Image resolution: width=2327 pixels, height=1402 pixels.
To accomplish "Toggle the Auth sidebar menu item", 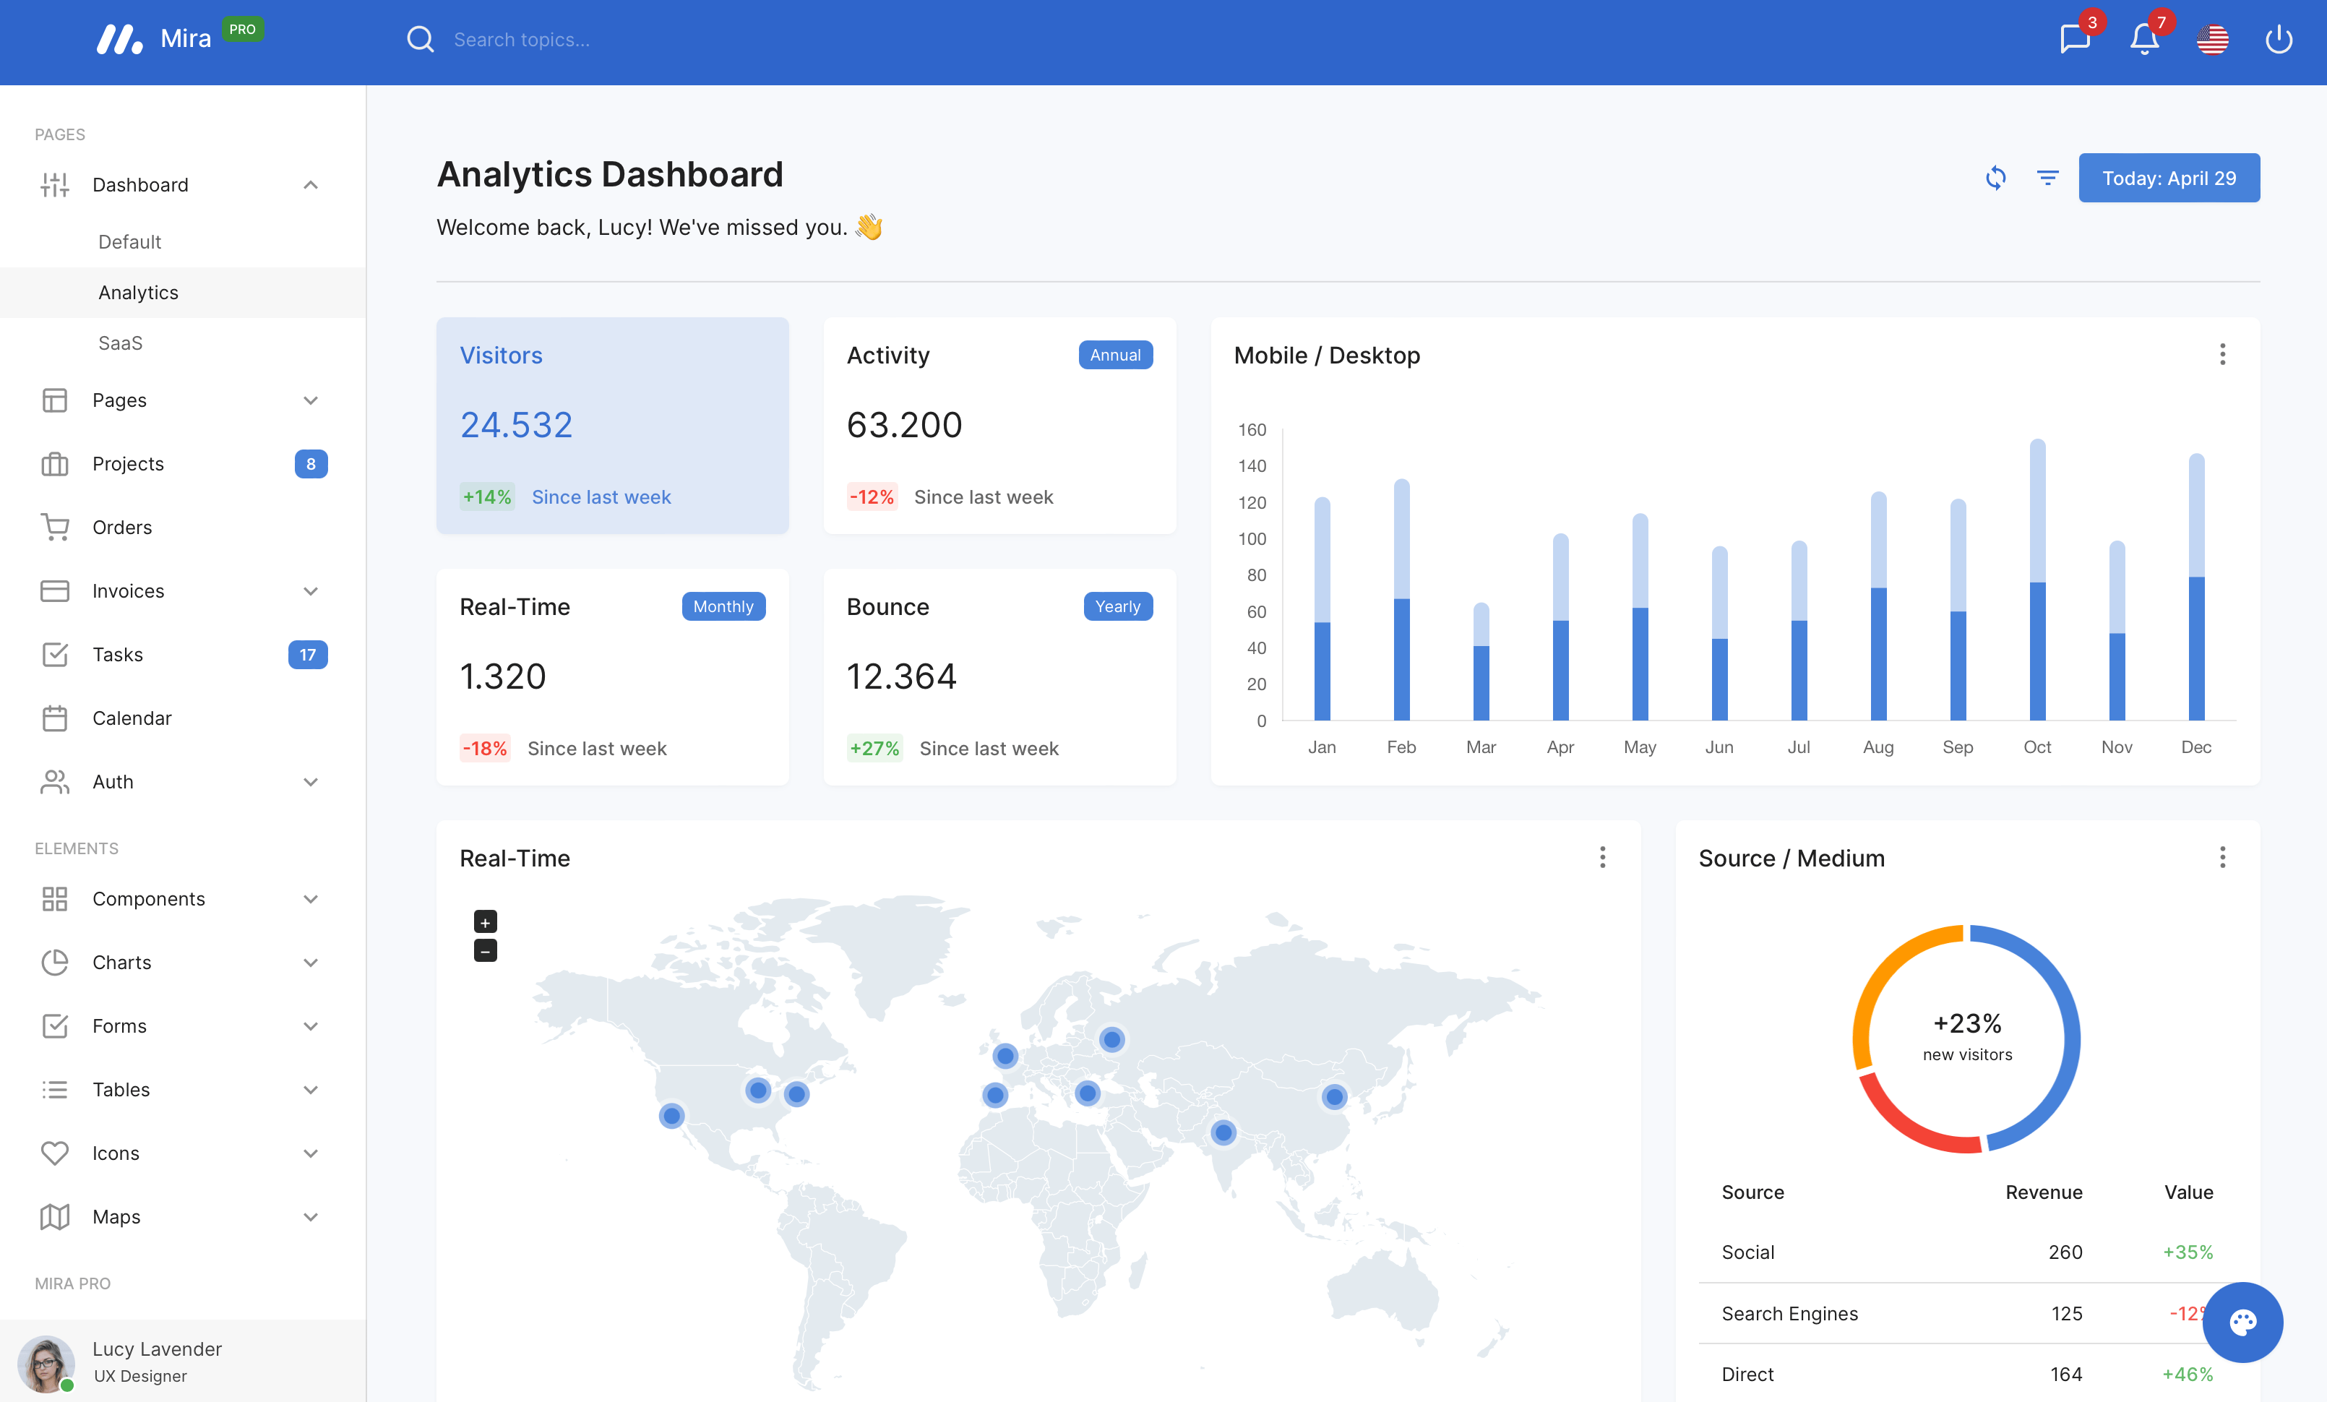I will click(183, 782).
